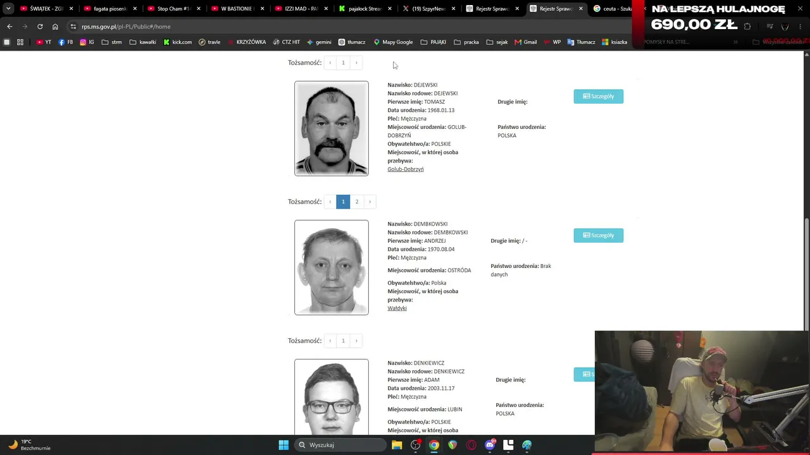Viewport: 810px width, 455px height.
Task: Next identity arrow above DEJEWSKI record
Action: (x=356, y=63)
